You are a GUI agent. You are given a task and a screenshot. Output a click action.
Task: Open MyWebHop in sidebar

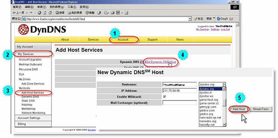(x=29, y=109)
